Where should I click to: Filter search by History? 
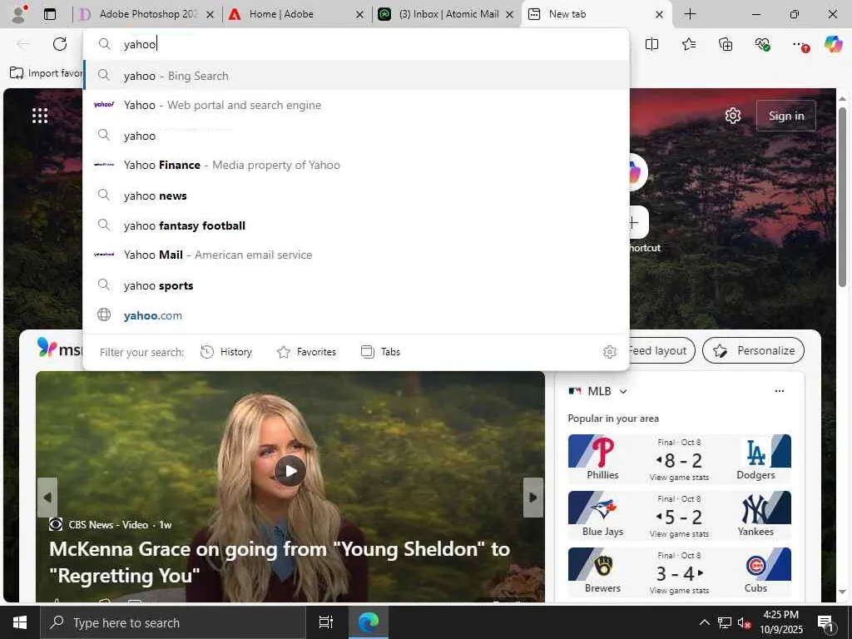[226, 352]
